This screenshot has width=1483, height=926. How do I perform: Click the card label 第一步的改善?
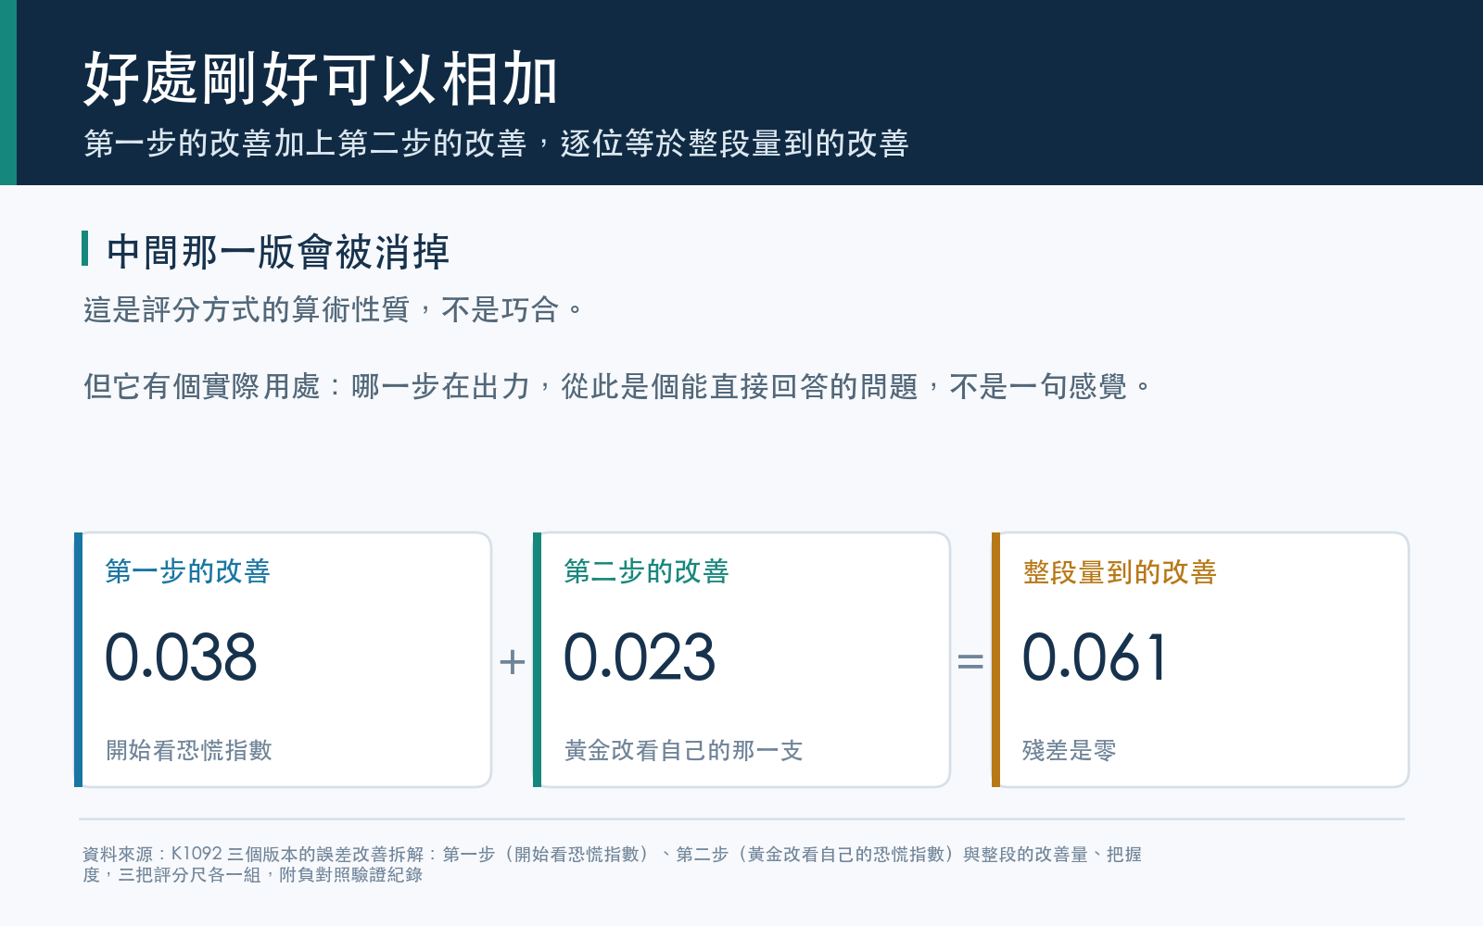188,571
